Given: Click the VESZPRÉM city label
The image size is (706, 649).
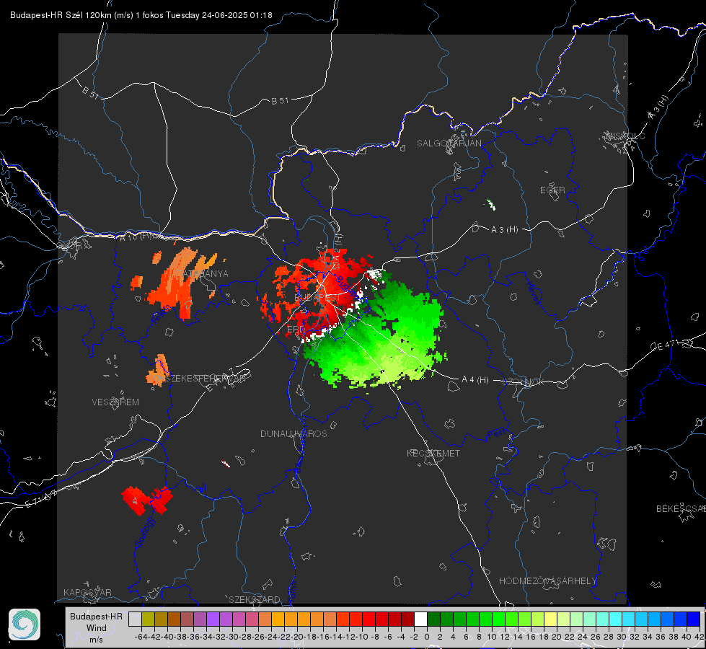Looking at the screenshot, I should [115, 402].
